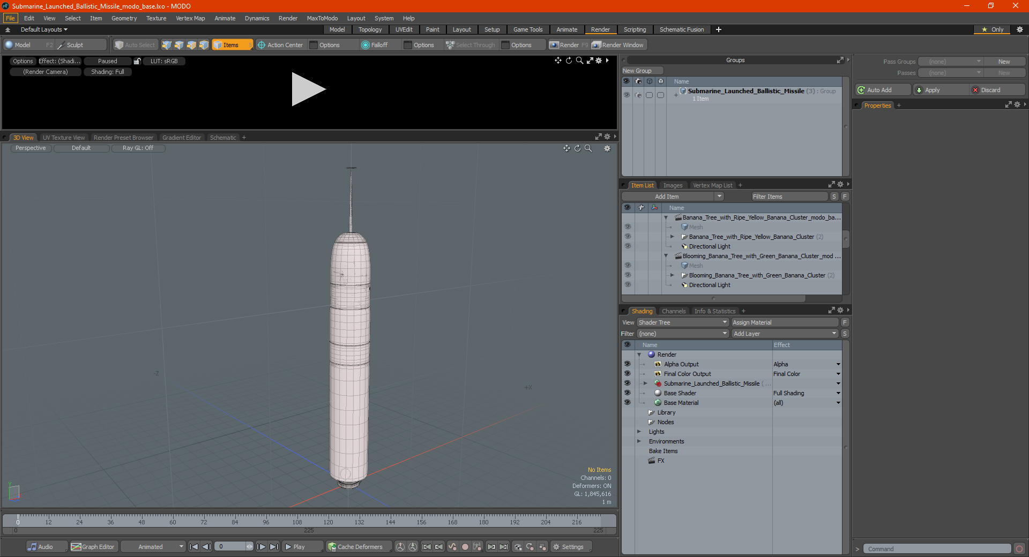Select Materials mode cube icon
1029x557 pixels.
coord(204,45)
